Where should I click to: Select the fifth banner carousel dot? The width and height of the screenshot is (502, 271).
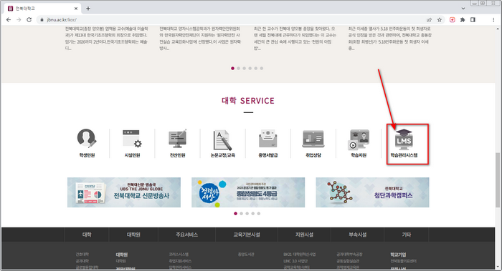259,214
